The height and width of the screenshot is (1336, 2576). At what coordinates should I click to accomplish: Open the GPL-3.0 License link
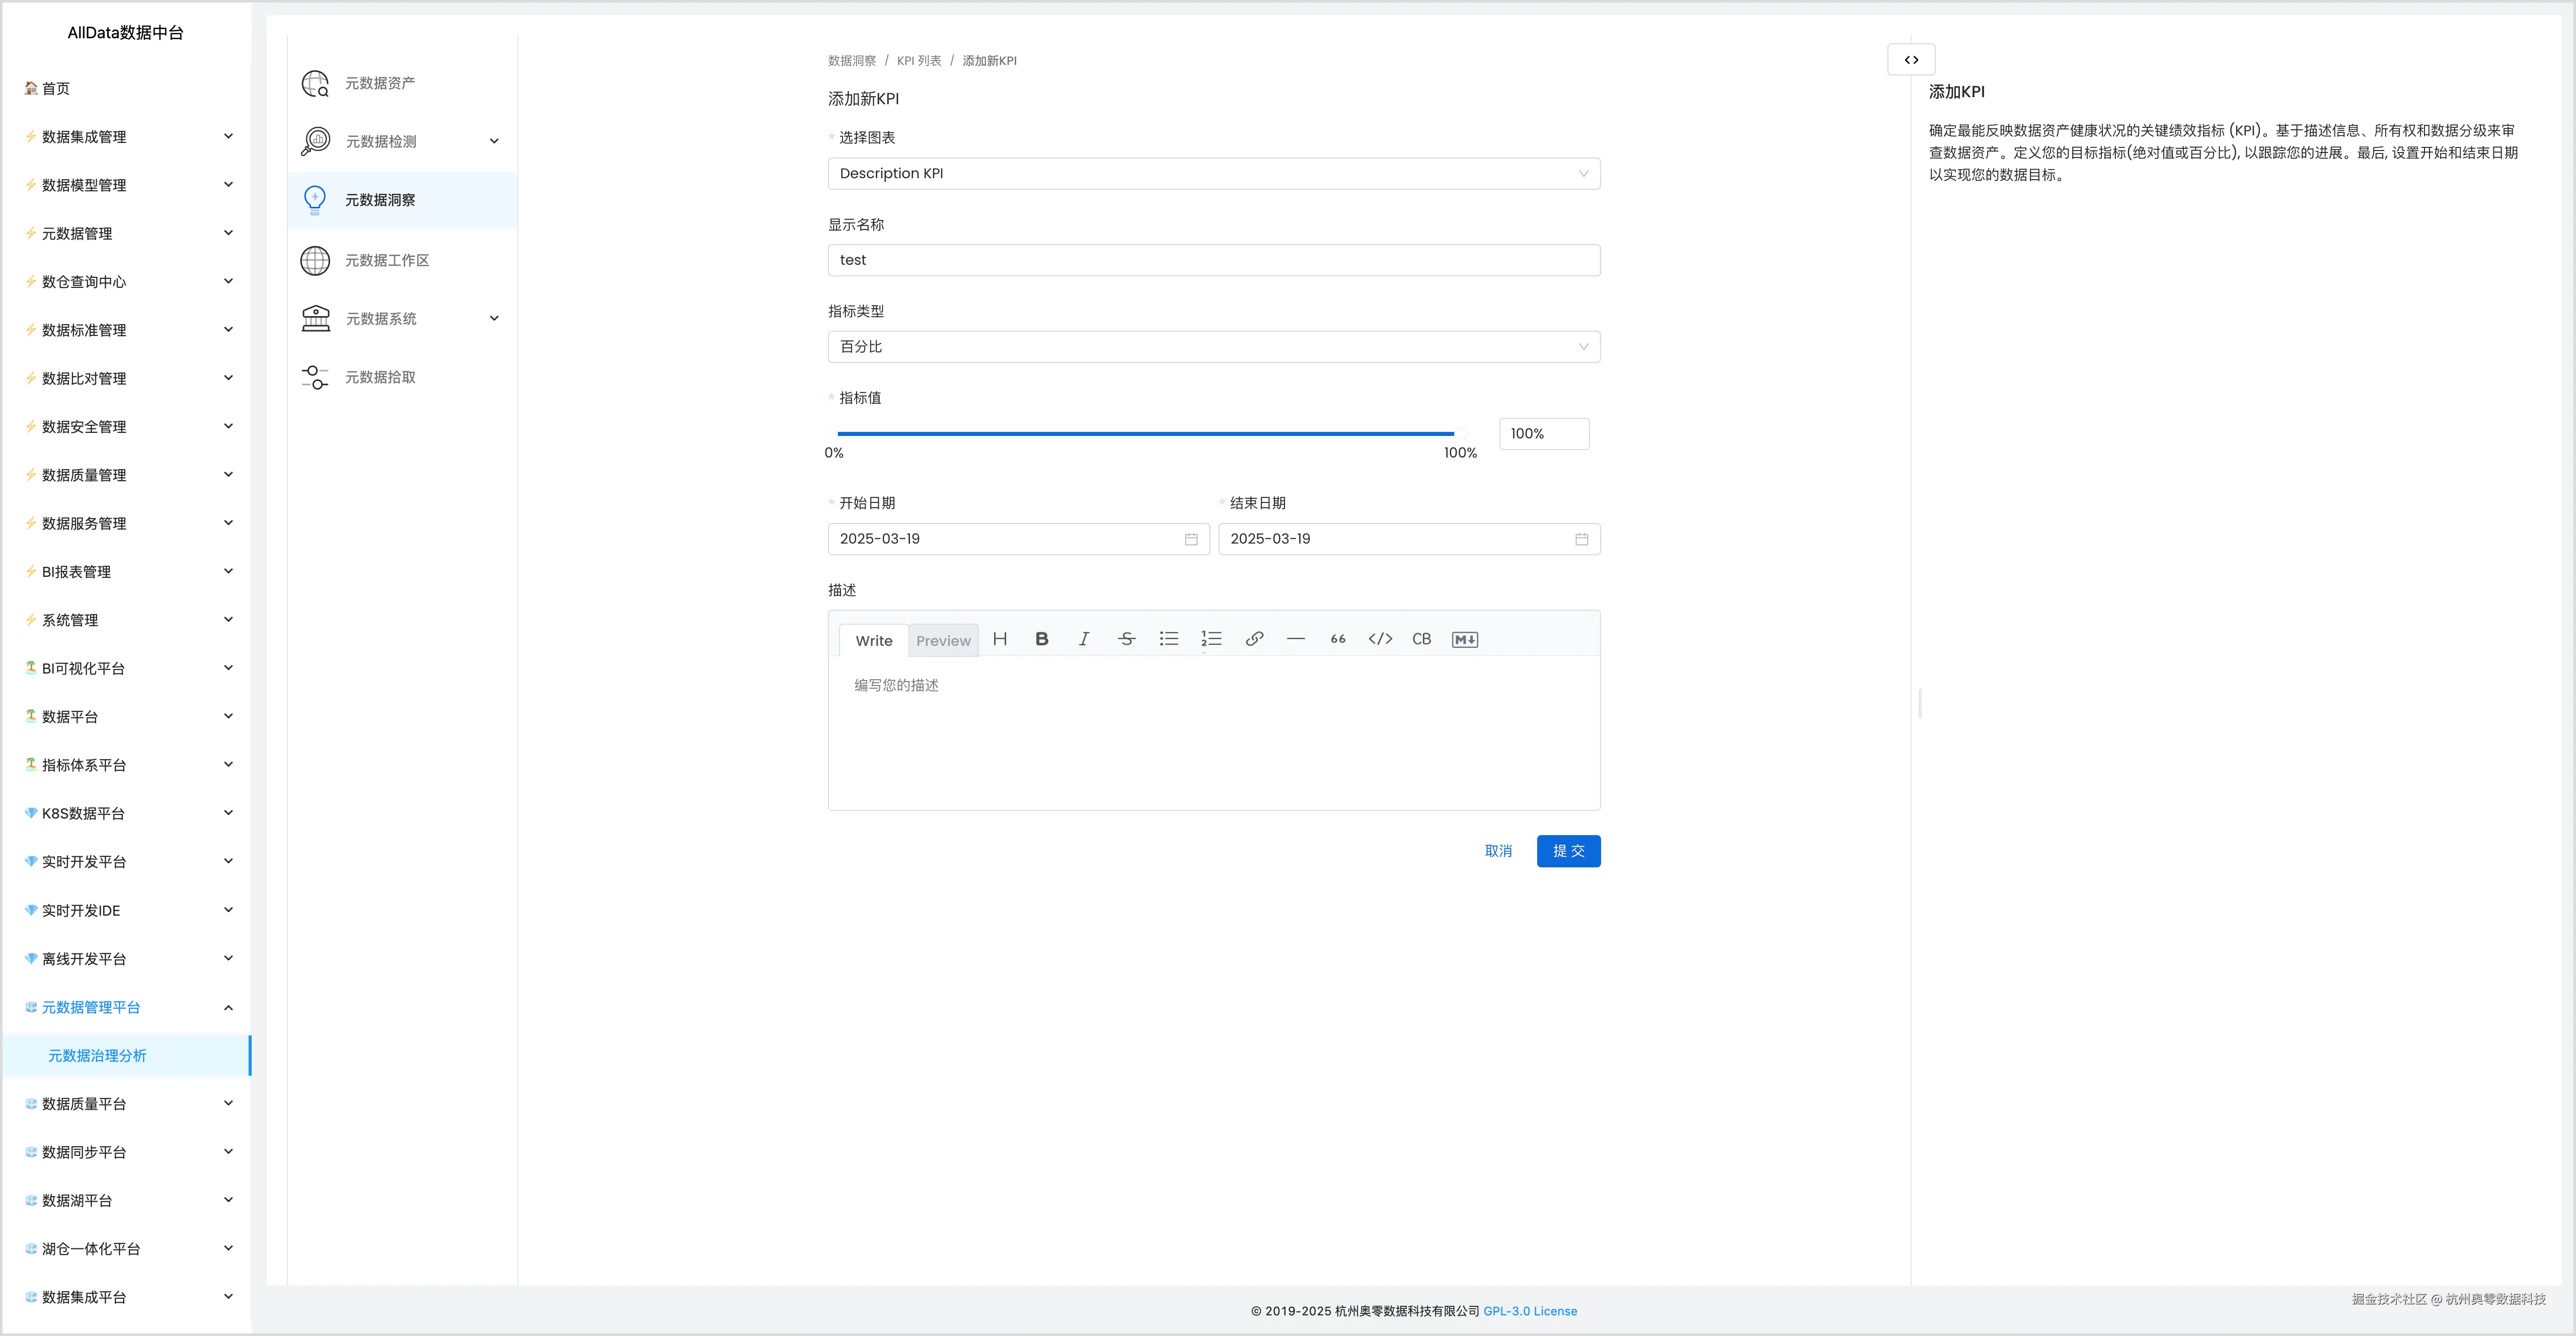pos(1529,1311)
